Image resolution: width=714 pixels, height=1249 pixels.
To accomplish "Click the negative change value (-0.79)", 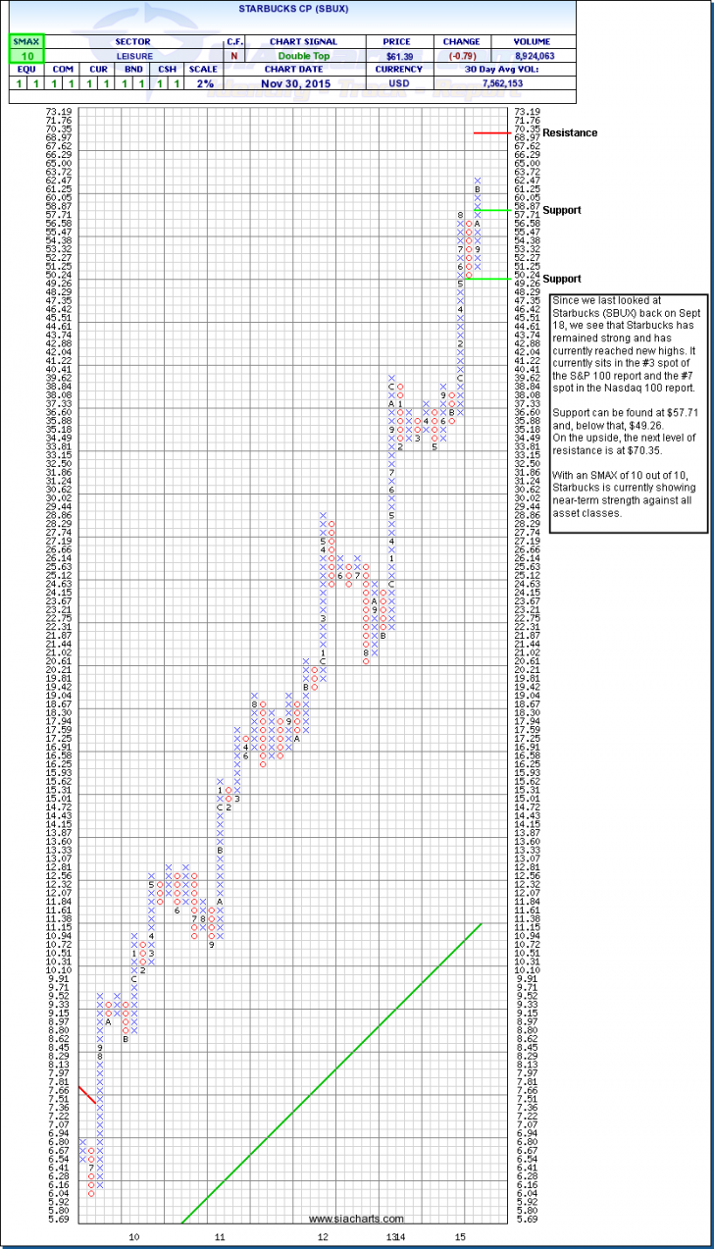I will coord(461,57).
